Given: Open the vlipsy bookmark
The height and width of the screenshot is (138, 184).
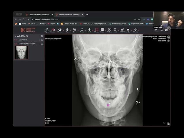Looking at the screenshot, I should [51, 24].
